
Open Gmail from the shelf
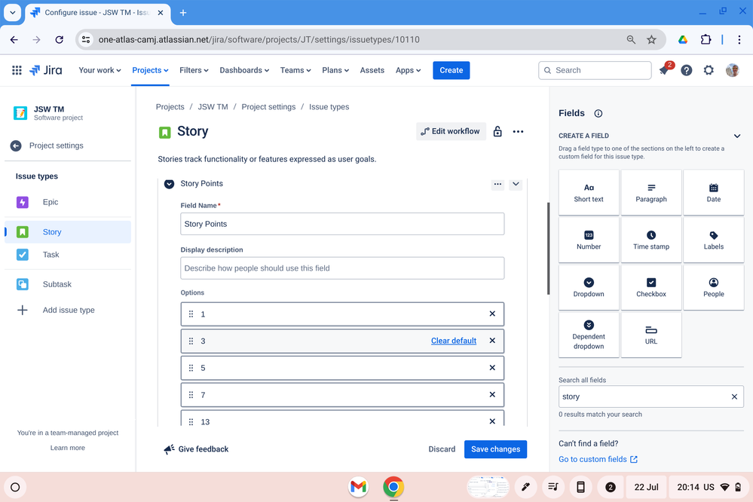tap(358, 488)
